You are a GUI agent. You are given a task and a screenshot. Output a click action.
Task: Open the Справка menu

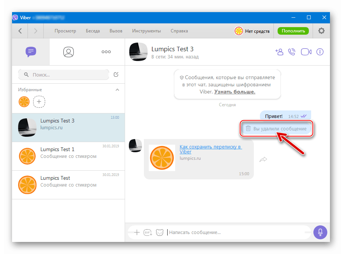click(x=179, y=31)
